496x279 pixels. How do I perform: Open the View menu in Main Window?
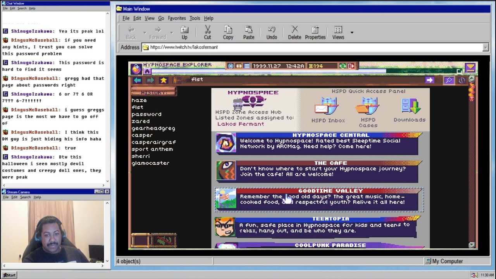[150, 18]
